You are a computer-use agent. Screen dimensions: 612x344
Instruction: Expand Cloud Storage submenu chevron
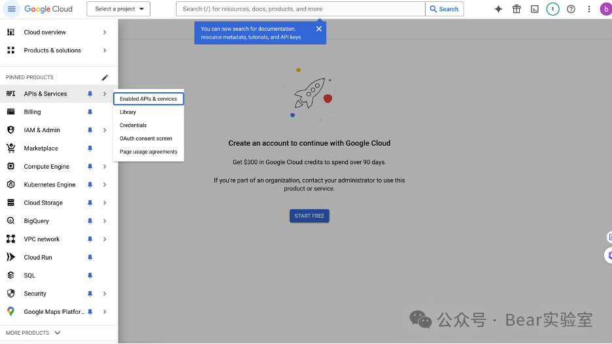pyautogui.click(x=105, y=203)
